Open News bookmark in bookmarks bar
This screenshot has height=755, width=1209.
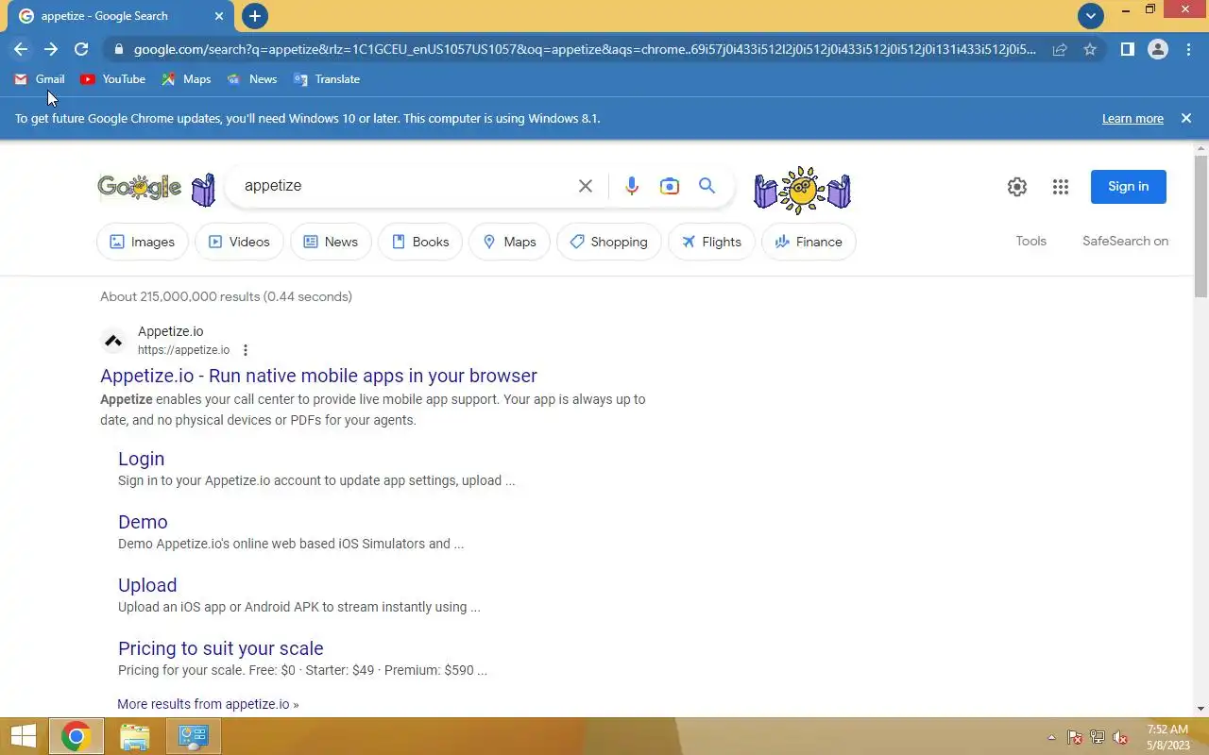(x=252, y=79)
